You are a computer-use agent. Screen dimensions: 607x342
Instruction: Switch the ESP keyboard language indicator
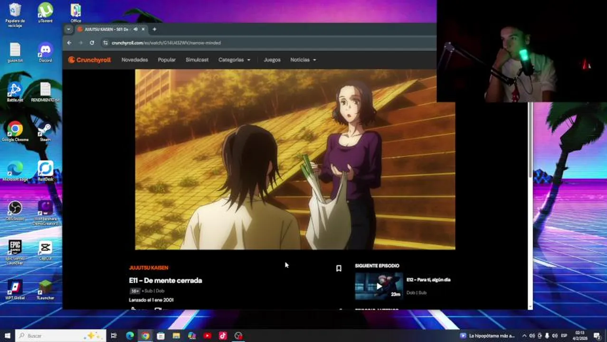[564, 336]
